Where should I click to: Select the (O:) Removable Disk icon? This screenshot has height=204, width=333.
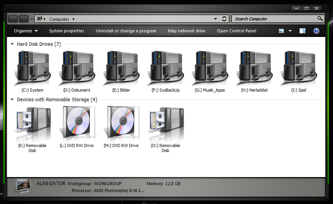(166, 124)
